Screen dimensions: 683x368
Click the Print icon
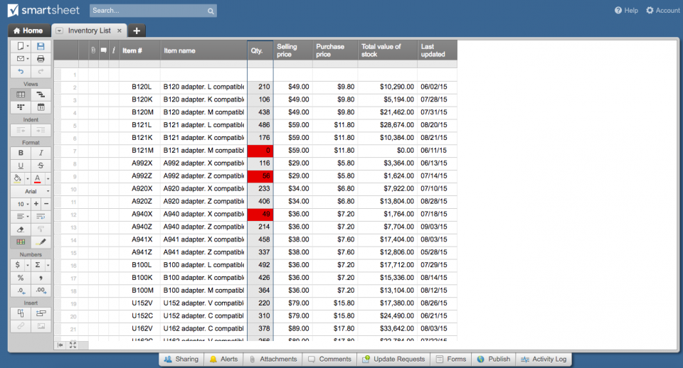41,58
